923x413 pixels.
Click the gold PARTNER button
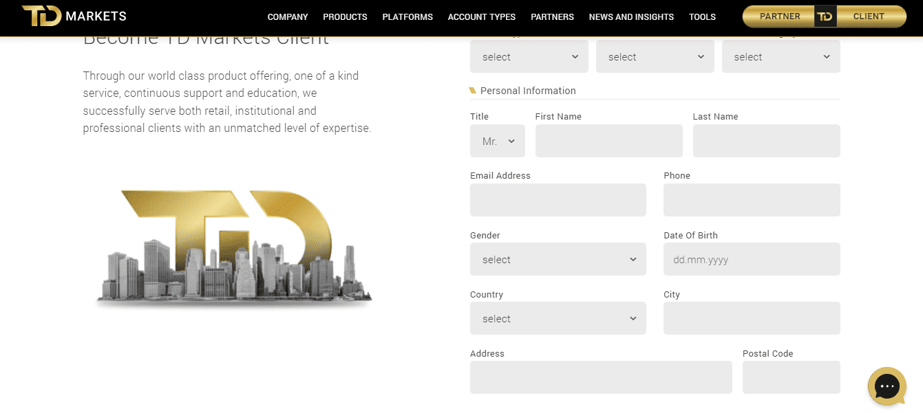[779, 16]
